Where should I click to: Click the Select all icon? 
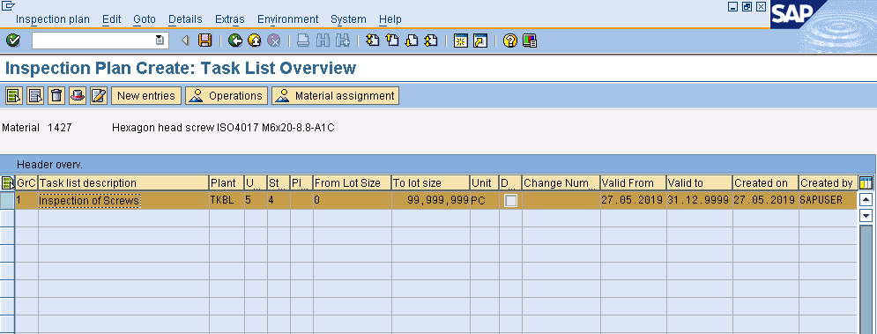pyautogui.click(x=14, y=96)
